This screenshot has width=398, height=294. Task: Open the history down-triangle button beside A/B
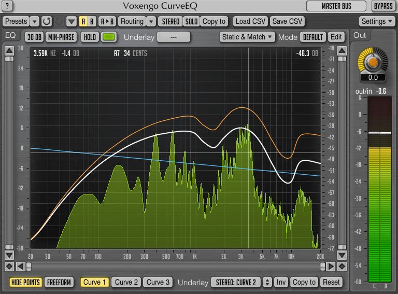72,22
